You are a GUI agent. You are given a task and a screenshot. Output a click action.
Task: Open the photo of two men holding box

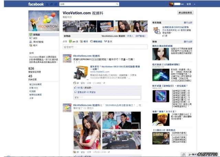pyautogui.click(x=121, y=120)
